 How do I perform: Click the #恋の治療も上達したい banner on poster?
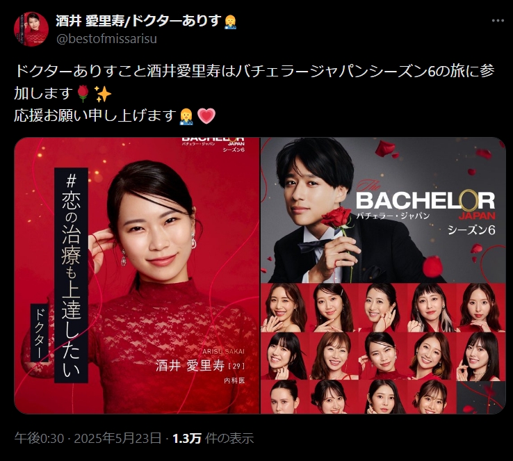click(x=72, y=275)
